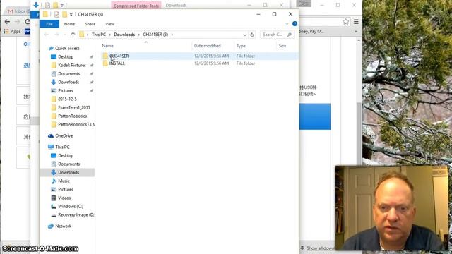Image resolution: width=452 pixels, height=254 pixels.
Task: Open quick access toolbar customize dropdown
Action: pyautogui.click(x=71, y=14)
